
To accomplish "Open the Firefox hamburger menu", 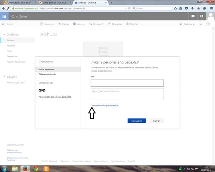I will tap(211, 8).
